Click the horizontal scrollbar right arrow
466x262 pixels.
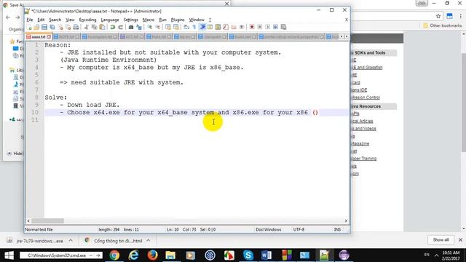[346, 221]
